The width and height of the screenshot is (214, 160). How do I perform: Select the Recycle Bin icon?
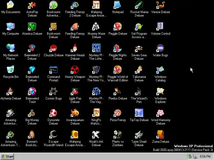click(11, 69)
